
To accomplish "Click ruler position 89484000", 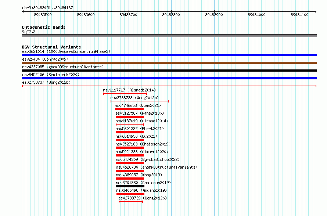I will pyautogui.click(x=256, y=15).
